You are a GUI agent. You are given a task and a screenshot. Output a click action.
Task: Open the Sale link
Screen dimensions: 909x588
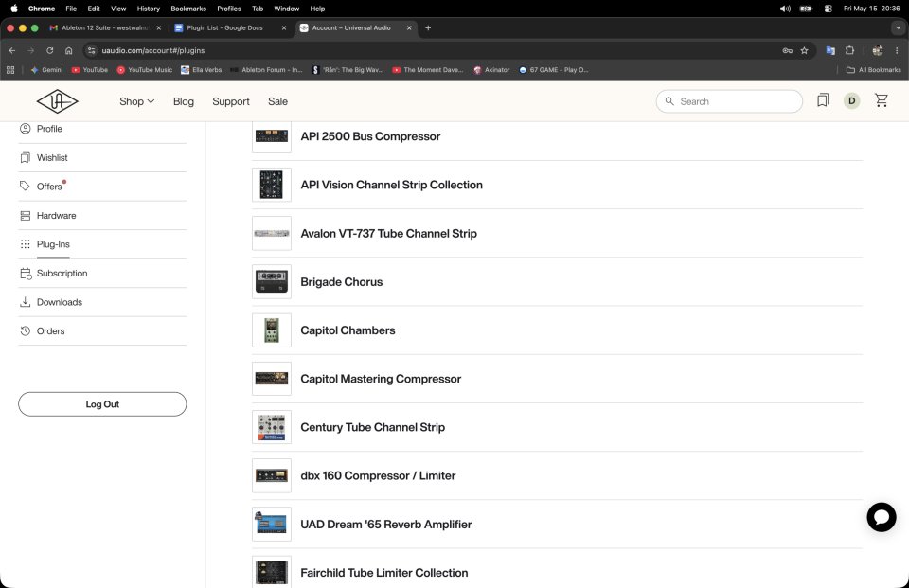[277, 101]
